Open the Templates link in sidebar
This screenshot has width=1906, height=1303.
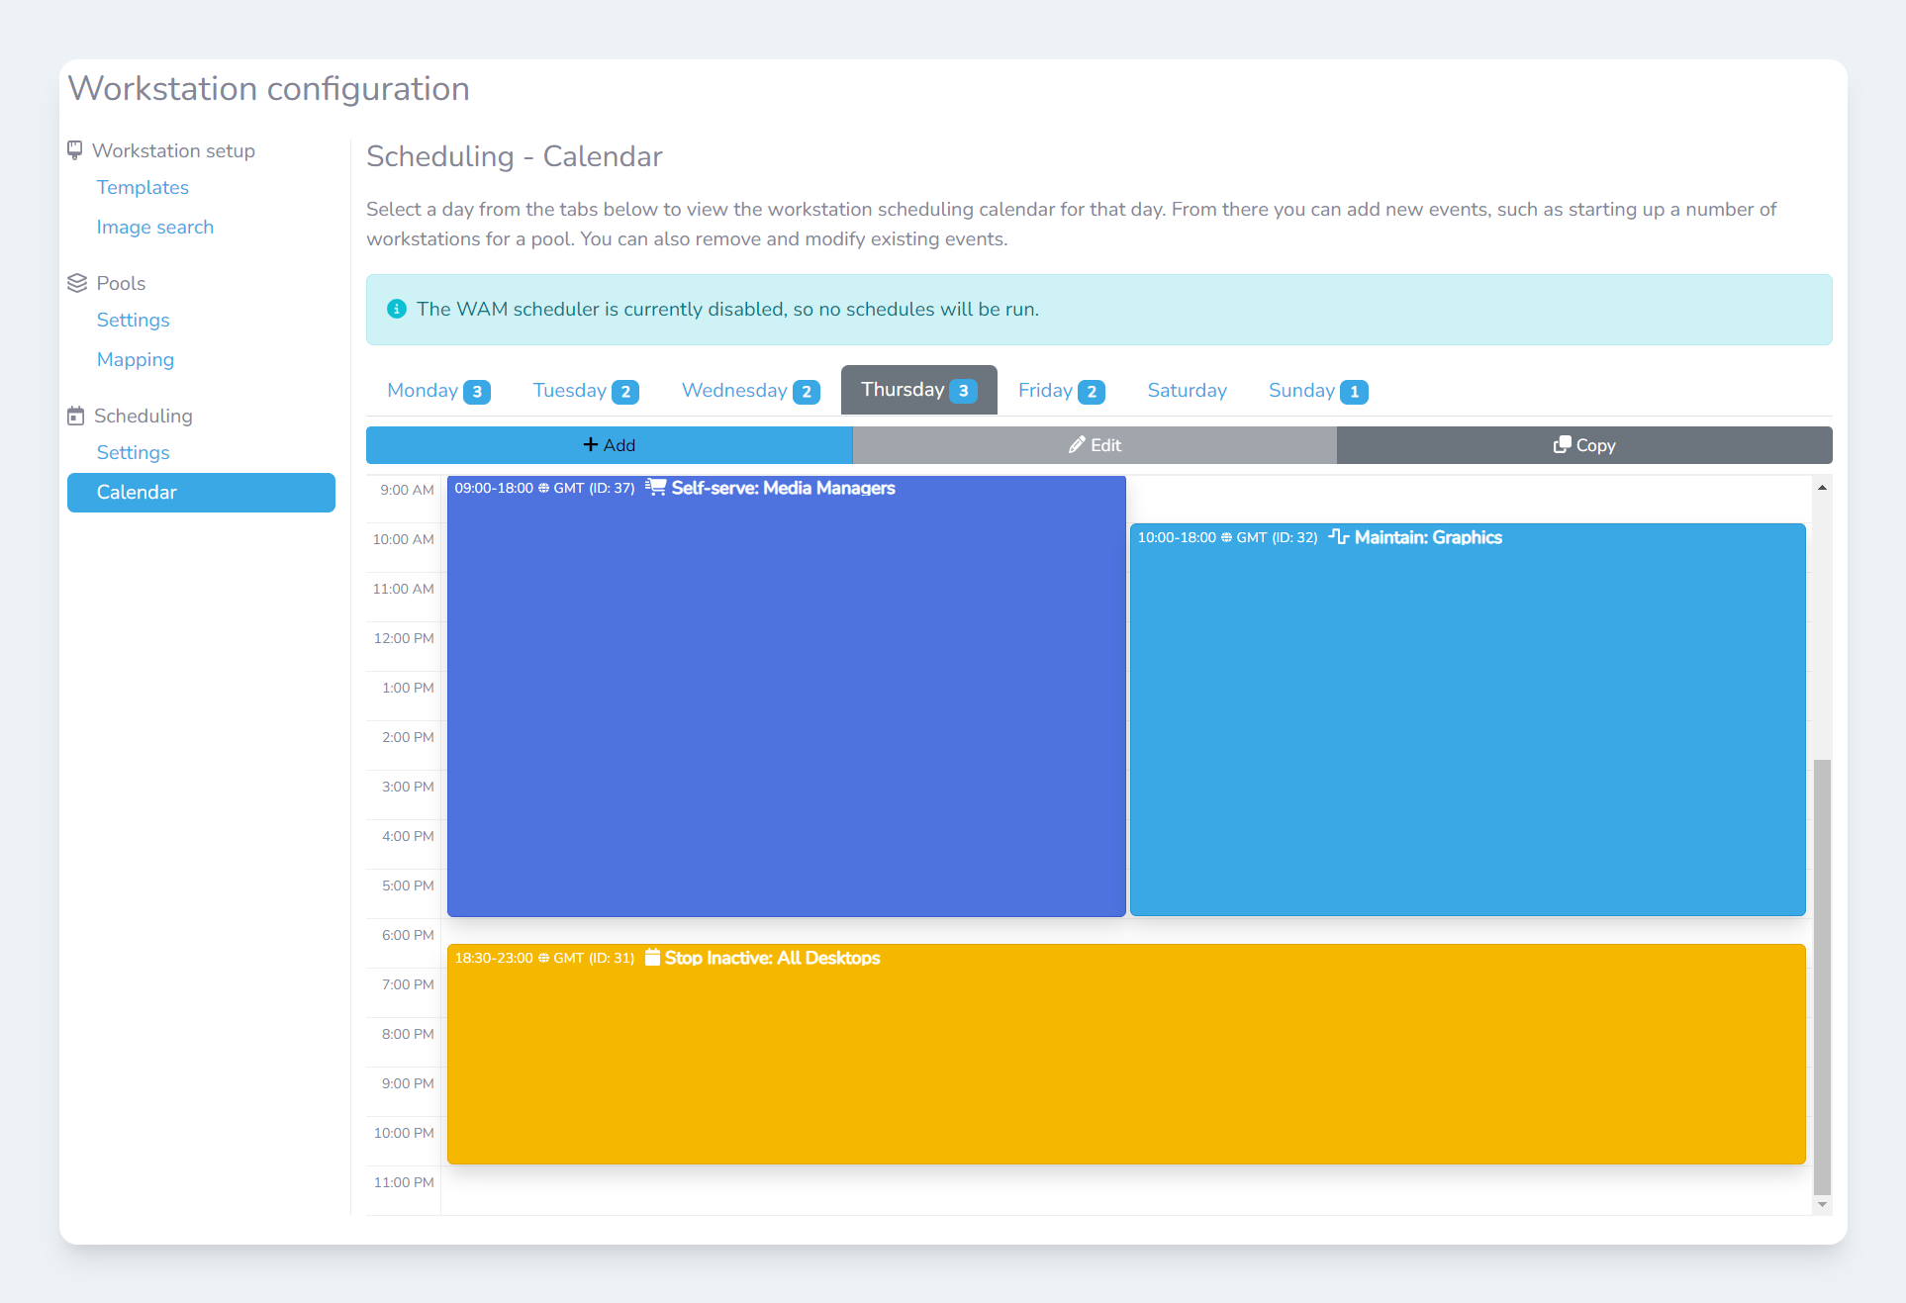[x=143, y=187]
